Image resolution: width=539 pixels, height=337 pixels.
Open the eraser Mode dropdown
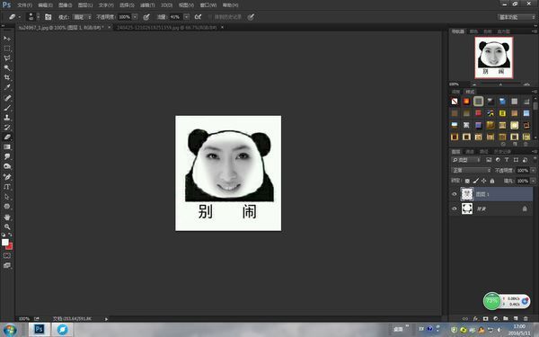coord(83,17)
